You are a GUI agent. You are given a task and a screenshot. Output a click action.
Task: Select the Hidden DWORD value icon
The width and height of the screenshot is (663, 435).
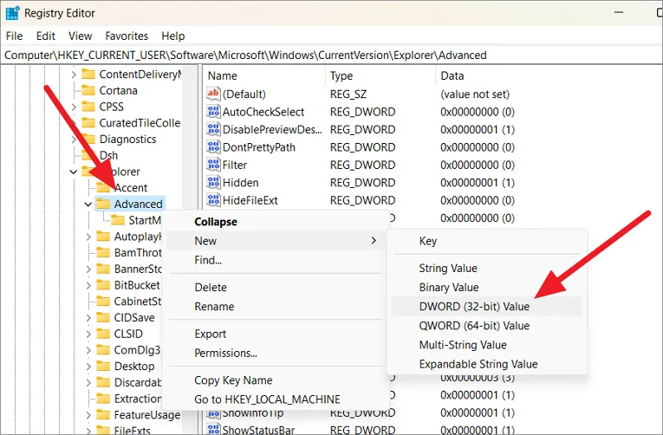(214, 183)
